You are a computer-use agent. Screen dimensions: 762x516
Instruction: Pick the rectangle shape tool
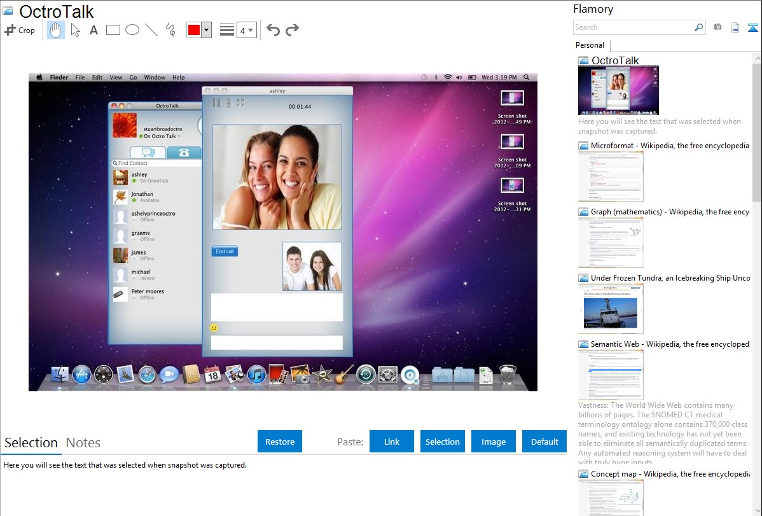(x=113, y=30)
